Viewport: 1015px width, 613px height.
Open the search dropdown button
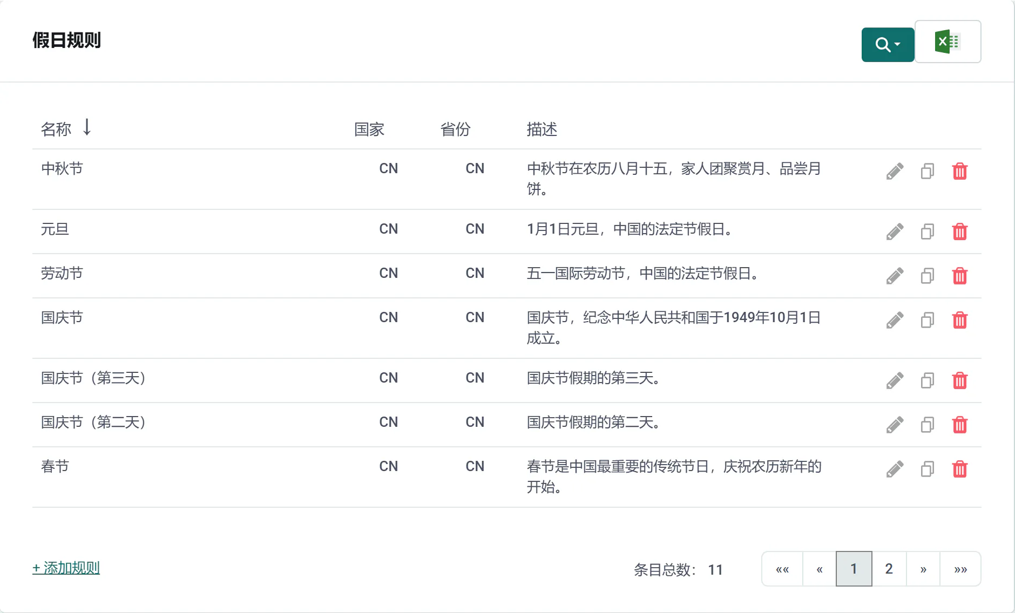888,44
